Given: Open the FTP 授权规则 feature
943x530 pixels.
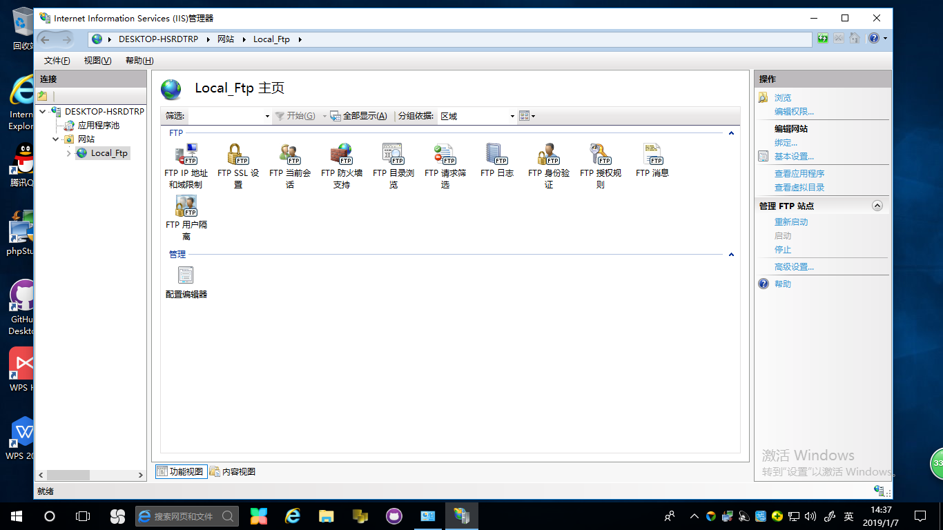Looking at the screenshot, I should [x=599, y=157].
